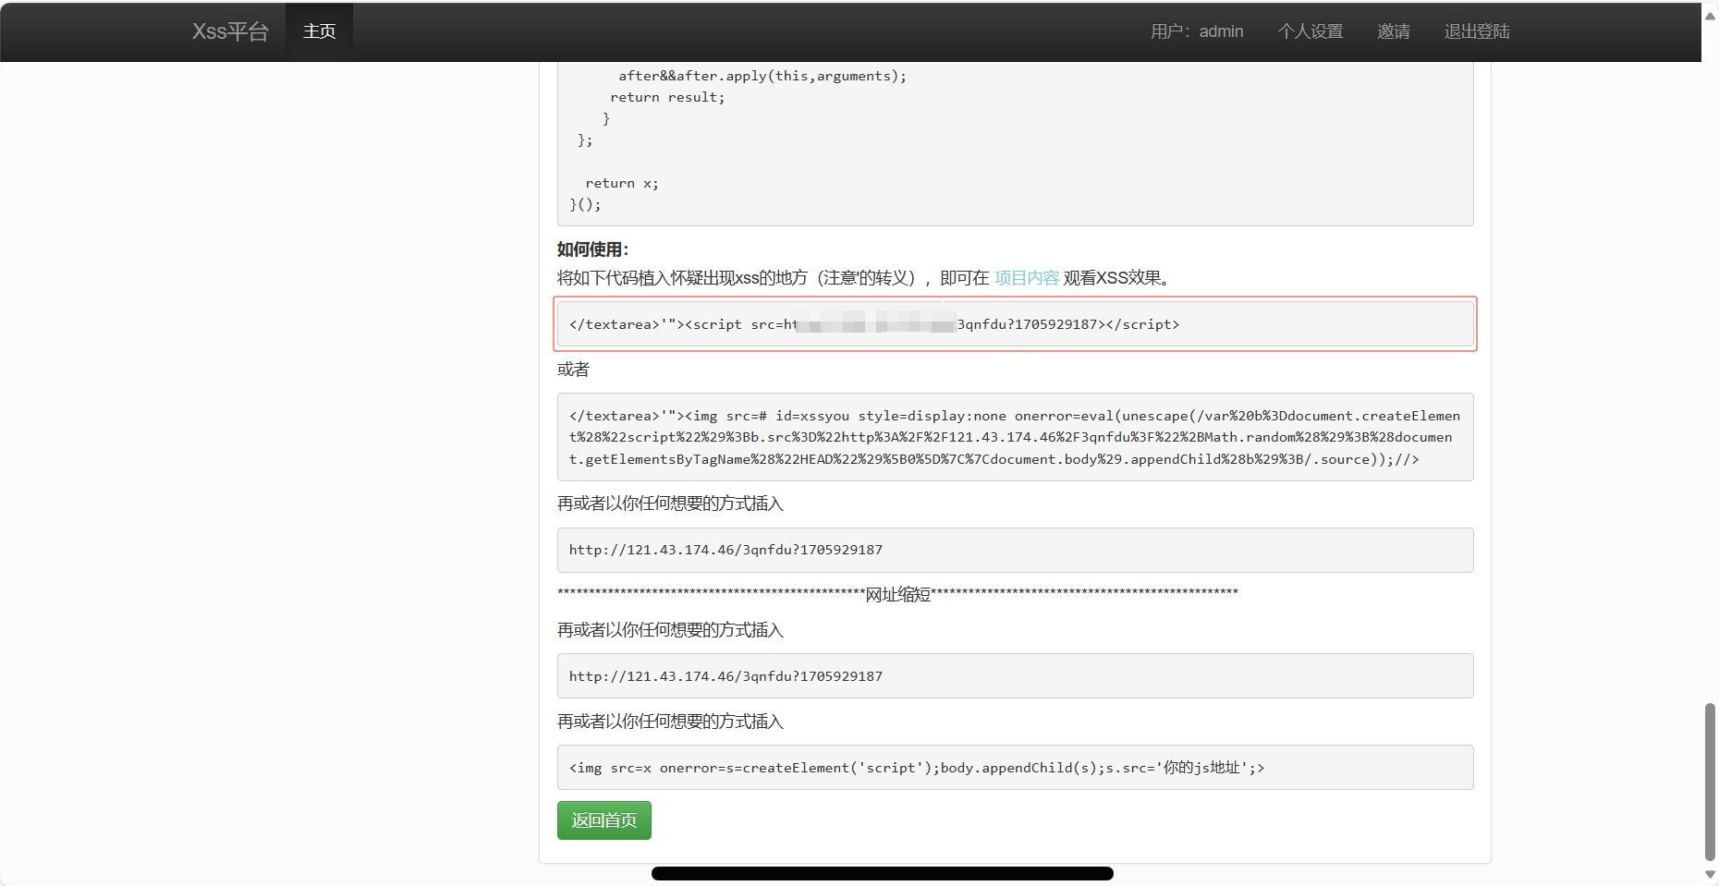Screen dimensions: 1719x886
Task: Click 退出登陆 to log out
Action: (x=1477, y=31)
